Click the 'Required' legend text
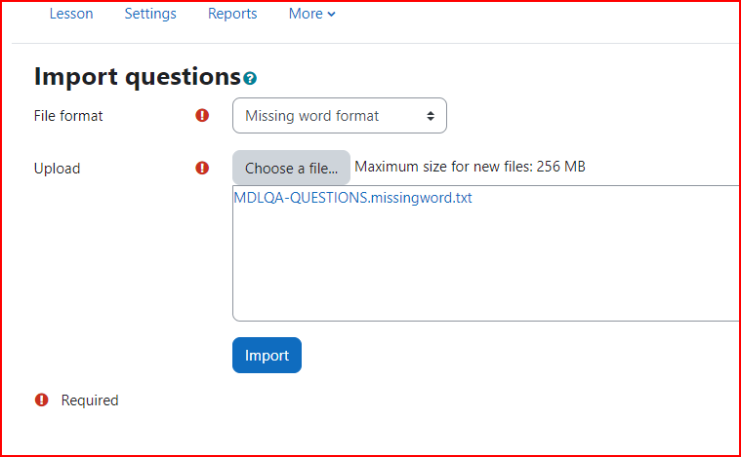The width and height of the screenshot is (741, 457). (90, 400)
